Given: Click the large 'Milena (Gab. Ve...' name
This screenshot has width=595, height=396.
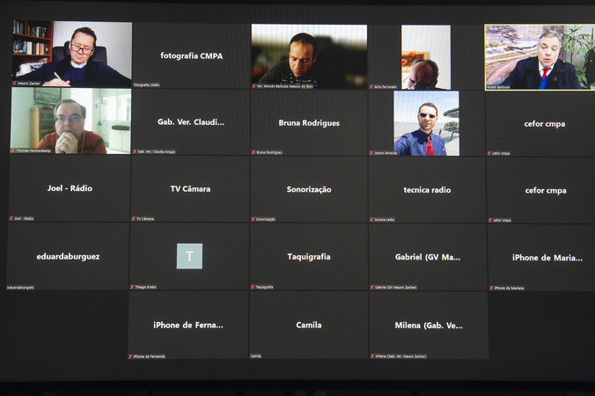Looking at the screenshot, I should 429,326.
